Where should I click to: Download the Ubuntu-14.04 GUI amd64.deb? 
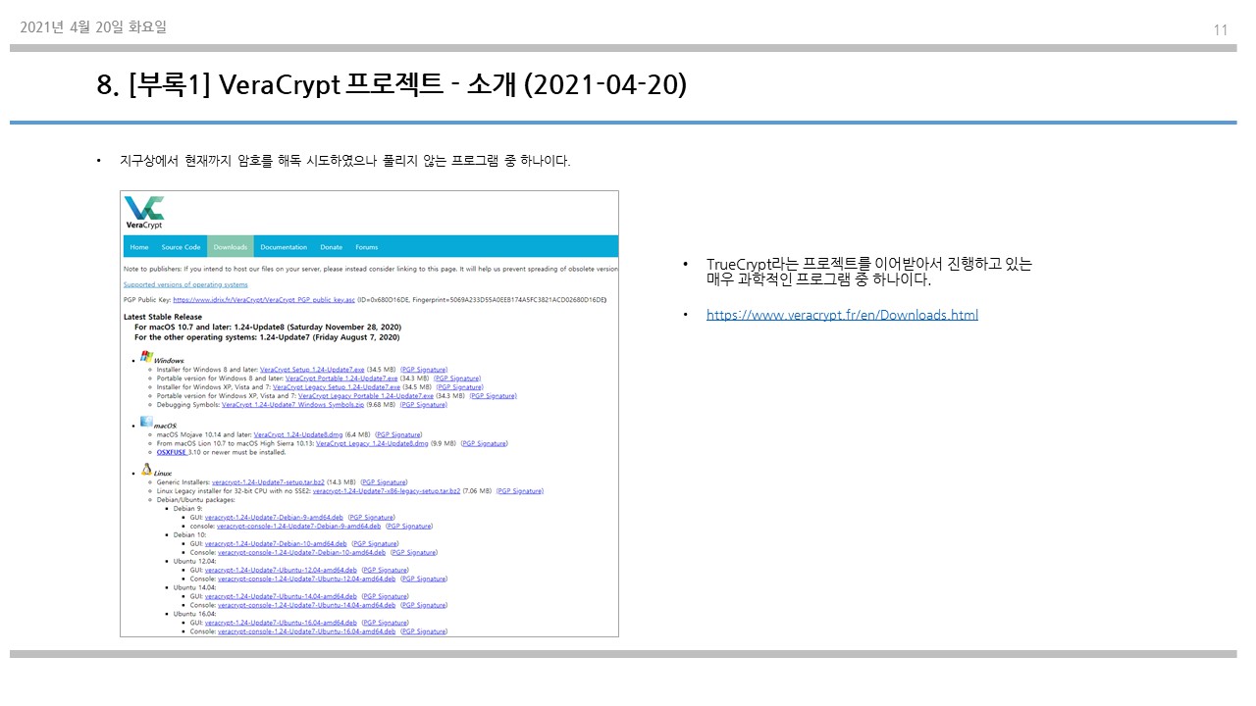[281, 596]
